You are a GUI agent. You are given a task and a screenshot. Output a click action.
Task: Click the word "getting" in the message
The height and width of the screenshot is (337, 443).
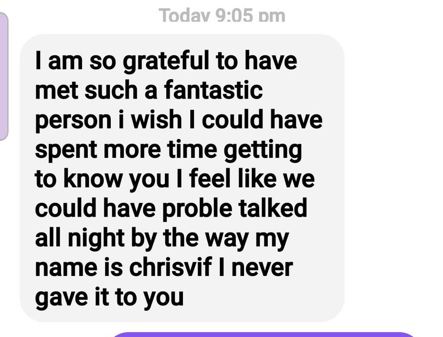263,150
